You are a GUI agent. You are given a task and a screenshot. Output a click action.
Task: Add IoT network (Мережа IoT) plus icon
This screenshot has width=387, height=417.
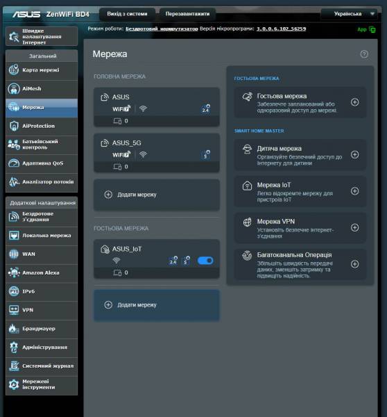(355, 191)
